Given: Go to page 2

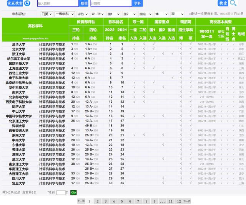Looking at the screenshot, I should (97, 201).
